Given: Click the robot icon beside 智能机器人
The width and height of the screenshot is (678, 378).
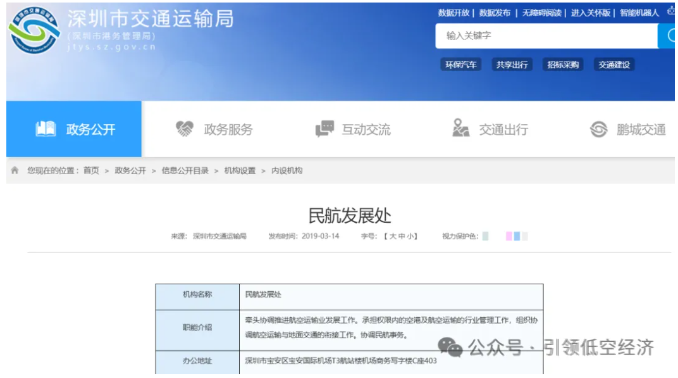Looking at the screenshot, I should pos(670,12).
